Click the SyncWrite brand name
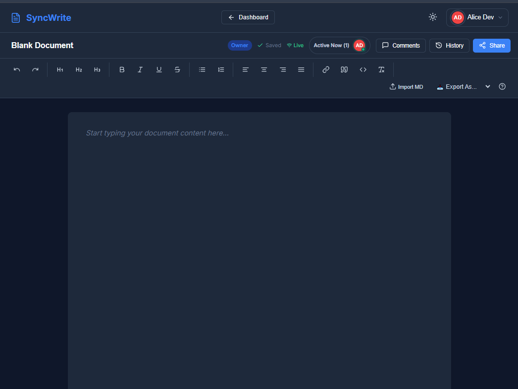This screenshot has height=389, width=518. click(49, 17)
